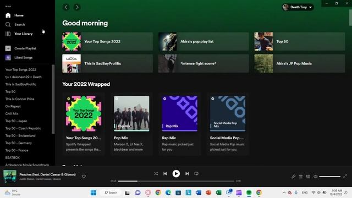Image resolution: width=352 pixels, height=198 pixels.
Task: Open the weather widget on taskbar
Action: (x=13, y=193)
